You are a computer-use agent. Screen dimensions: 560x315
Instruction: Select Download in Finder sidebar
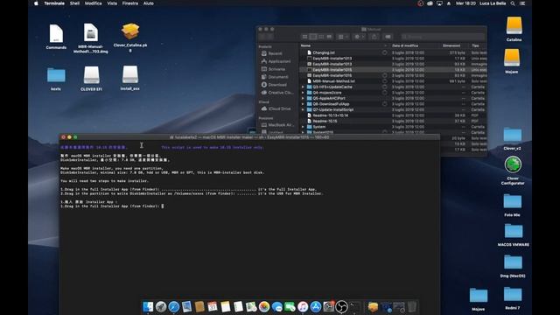[x=277, y=85]
